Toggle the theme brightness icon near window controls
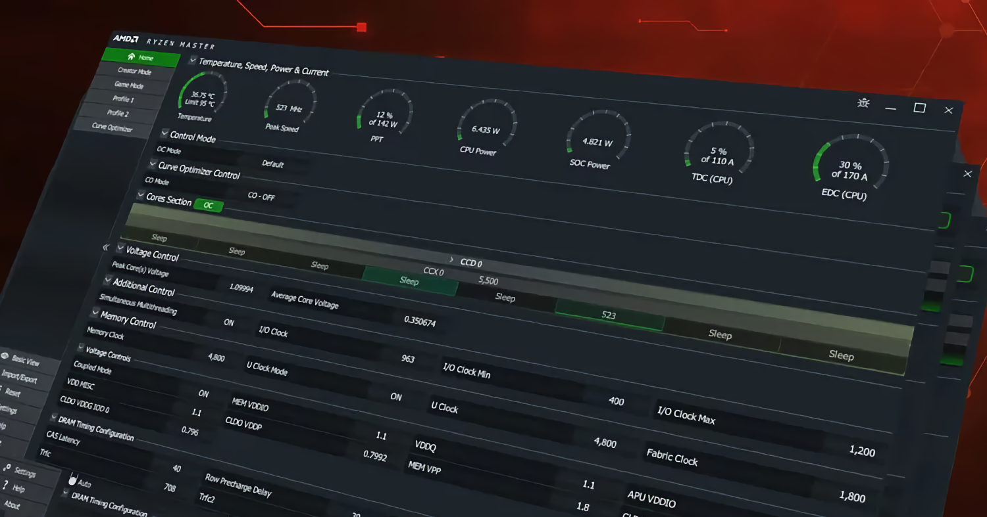 coord(863,103)
